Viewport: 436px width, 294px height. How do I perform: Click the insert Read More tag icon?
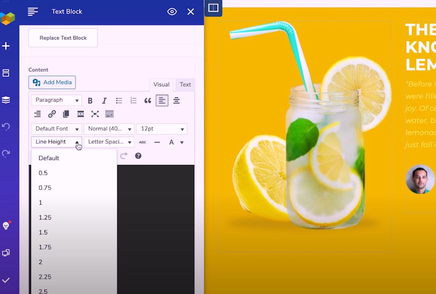click(80, 114)
